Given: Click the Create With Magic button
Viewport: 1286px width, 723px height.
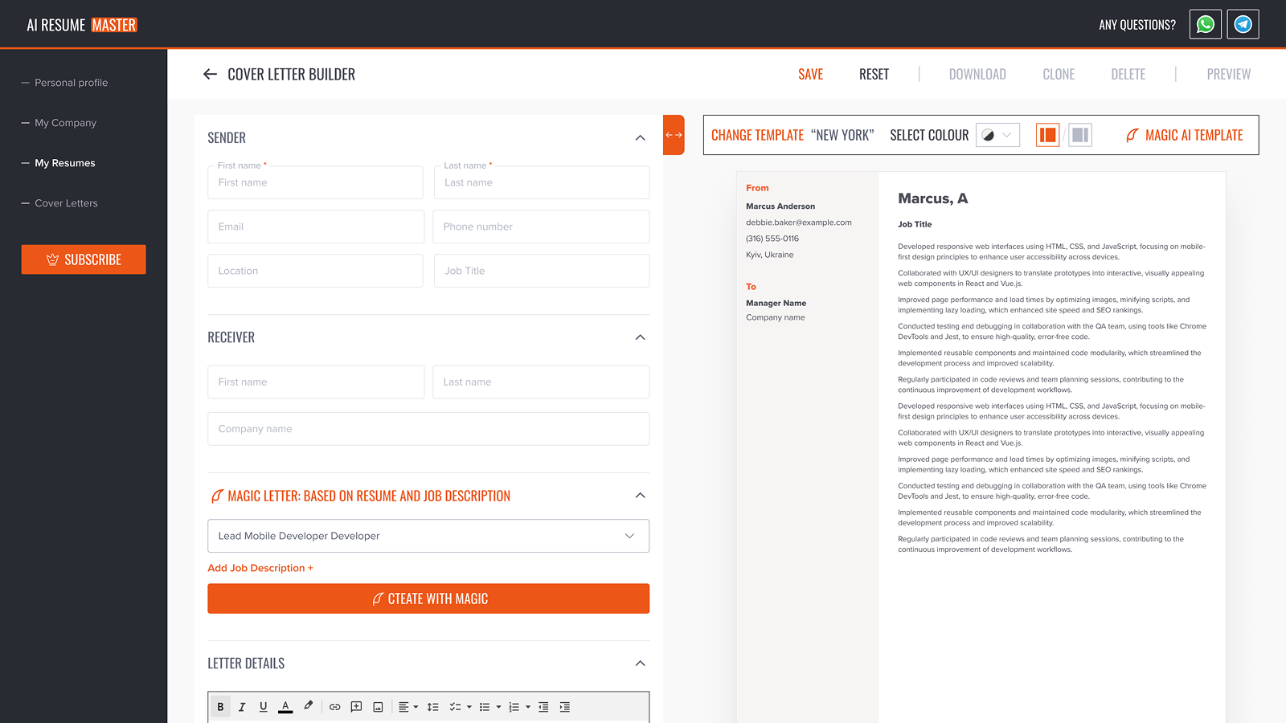Looking at the screenshot, I should (428, 598).
